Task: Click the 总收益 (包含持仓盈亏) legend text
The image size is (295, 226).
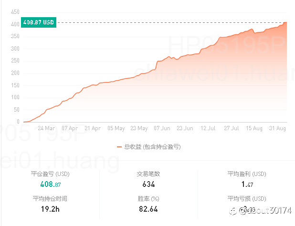Action: (x=153, y=147)
